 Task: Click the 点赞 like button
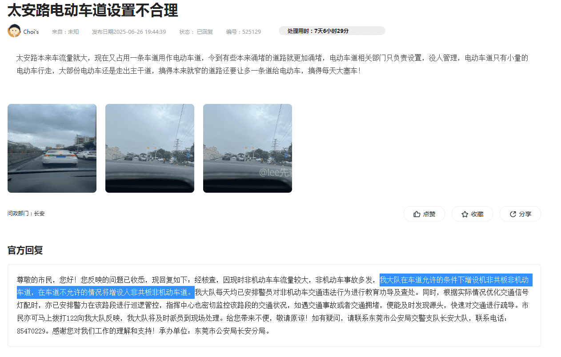[x=424, y=214]
